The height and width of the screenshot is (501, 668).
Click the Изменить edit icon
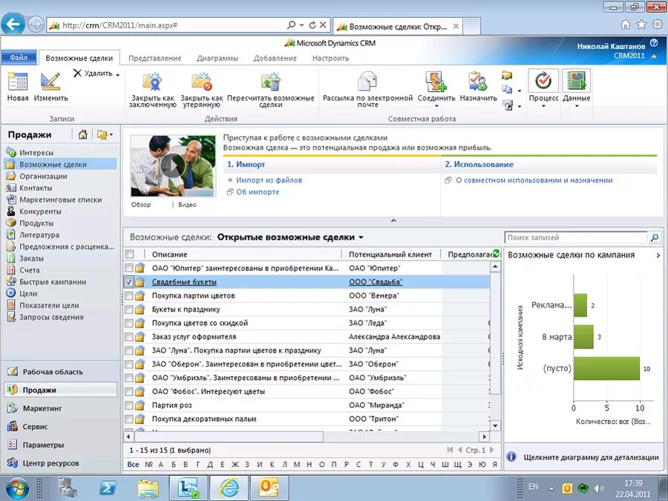pos(50,81)
